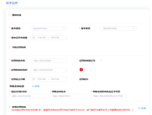Click the 试用机构校验码 input field
The width and height of the screenshot is (152, 115).
[49, 70]
